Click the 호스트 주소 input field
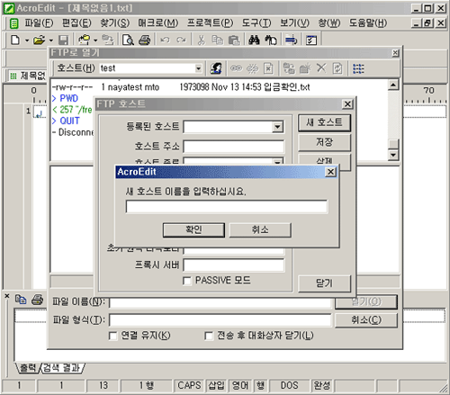 (x=234, y=147)
